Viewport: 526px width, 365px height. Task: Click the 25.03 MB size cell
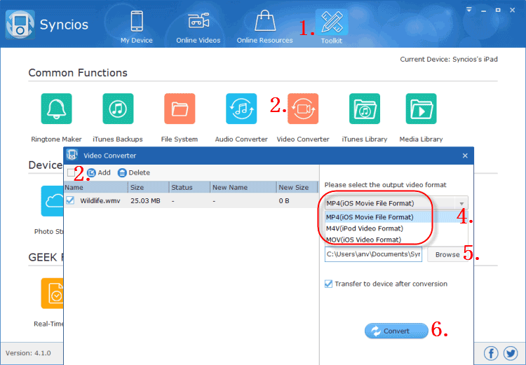(145, 201)
